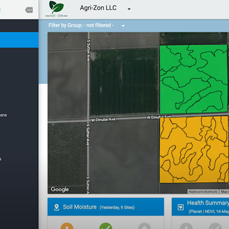Open the map Keyboard shortcuts link
This screenshot has width=229, height=229.
(203, 192)
